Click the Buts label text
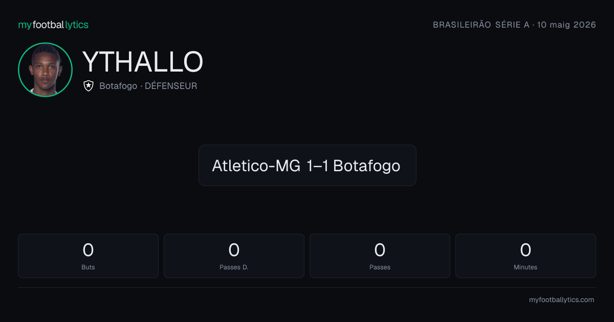 (x=88, y=267)
